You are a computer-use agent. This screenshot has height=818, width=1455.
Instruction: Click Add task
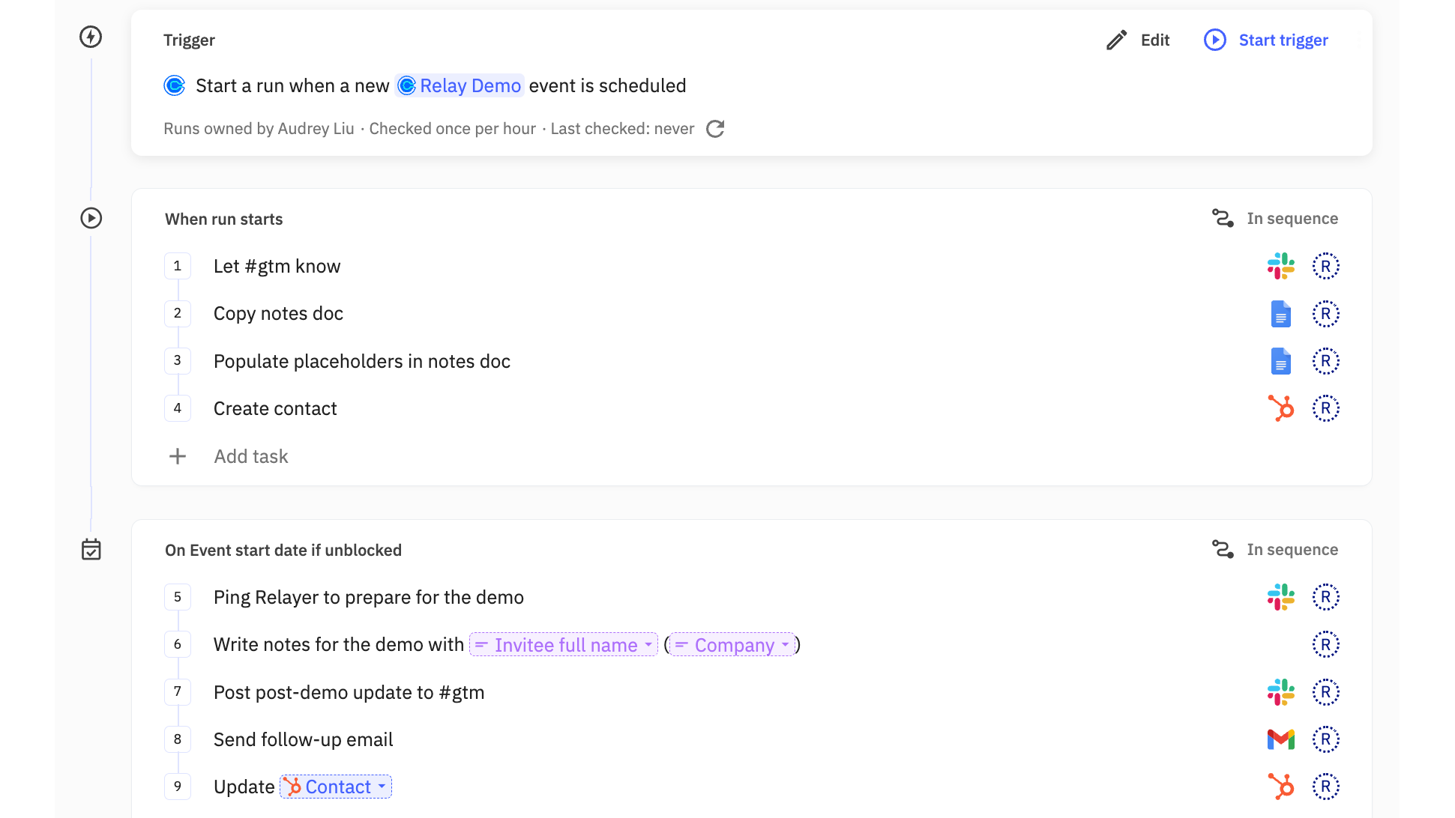tap(250, 456)
